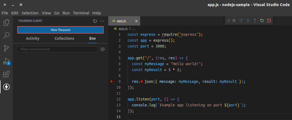Step out in debug toolbar
Screen dimensions: 292x120
pyautogui.click(x=255, y=21)
